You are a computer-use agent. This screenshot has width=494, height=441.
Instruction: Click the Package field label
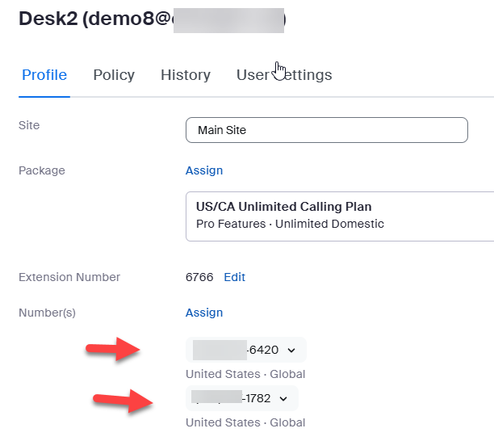click(x=42, y=170)
